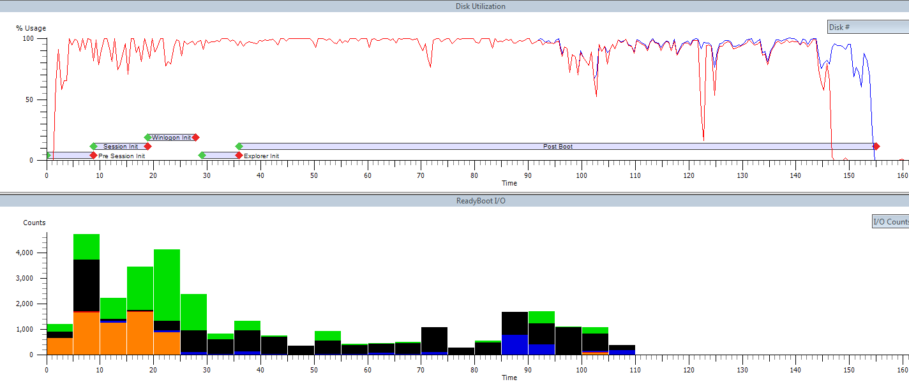Click the red end marker of Winlogon Init
The image size is (909, 382).
[196, 137]
